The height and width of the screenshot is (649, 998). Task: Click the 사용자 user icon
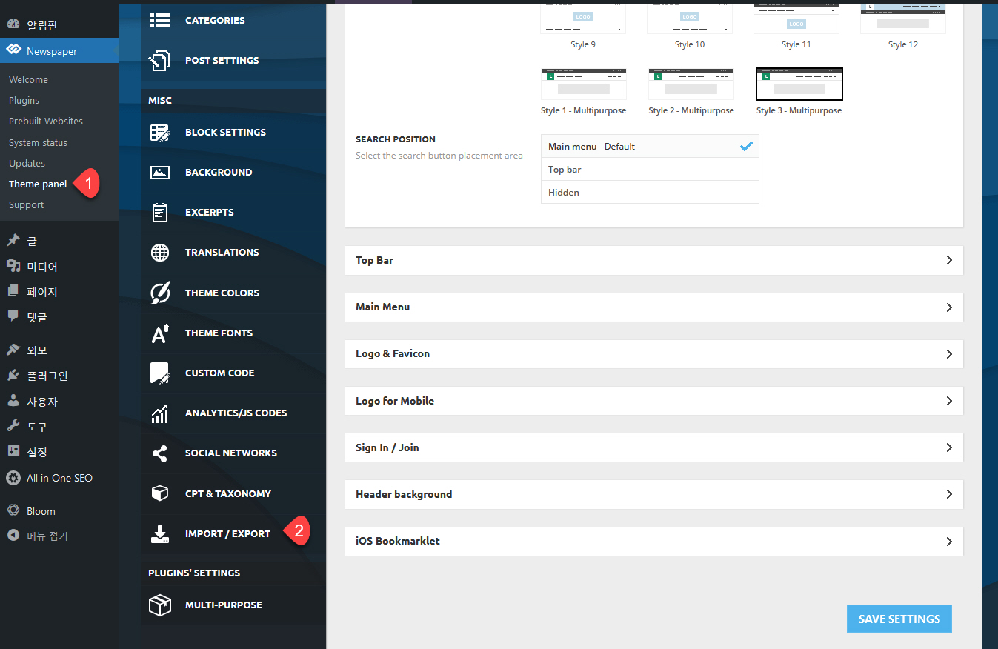13,401
